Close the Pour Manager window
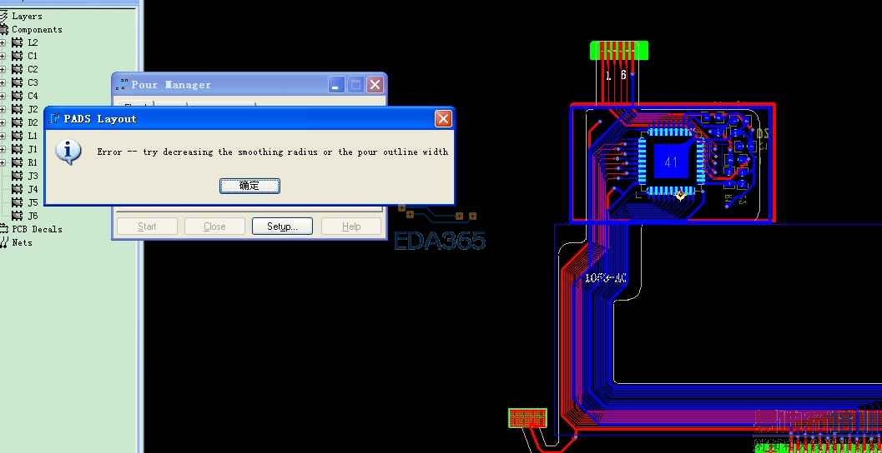 375,85
